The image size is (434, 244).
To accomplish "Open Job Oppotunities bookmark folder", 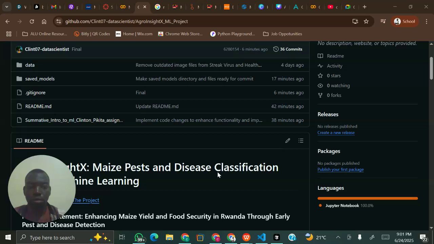I will tap(282, 34).
